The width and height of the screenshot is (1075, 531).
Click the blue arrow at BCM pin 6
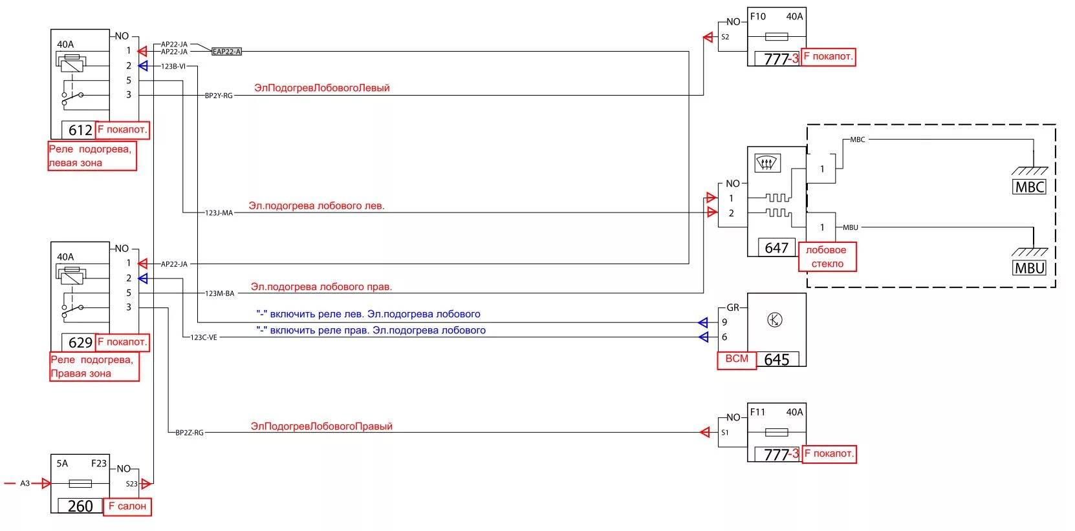click(704, 337)
